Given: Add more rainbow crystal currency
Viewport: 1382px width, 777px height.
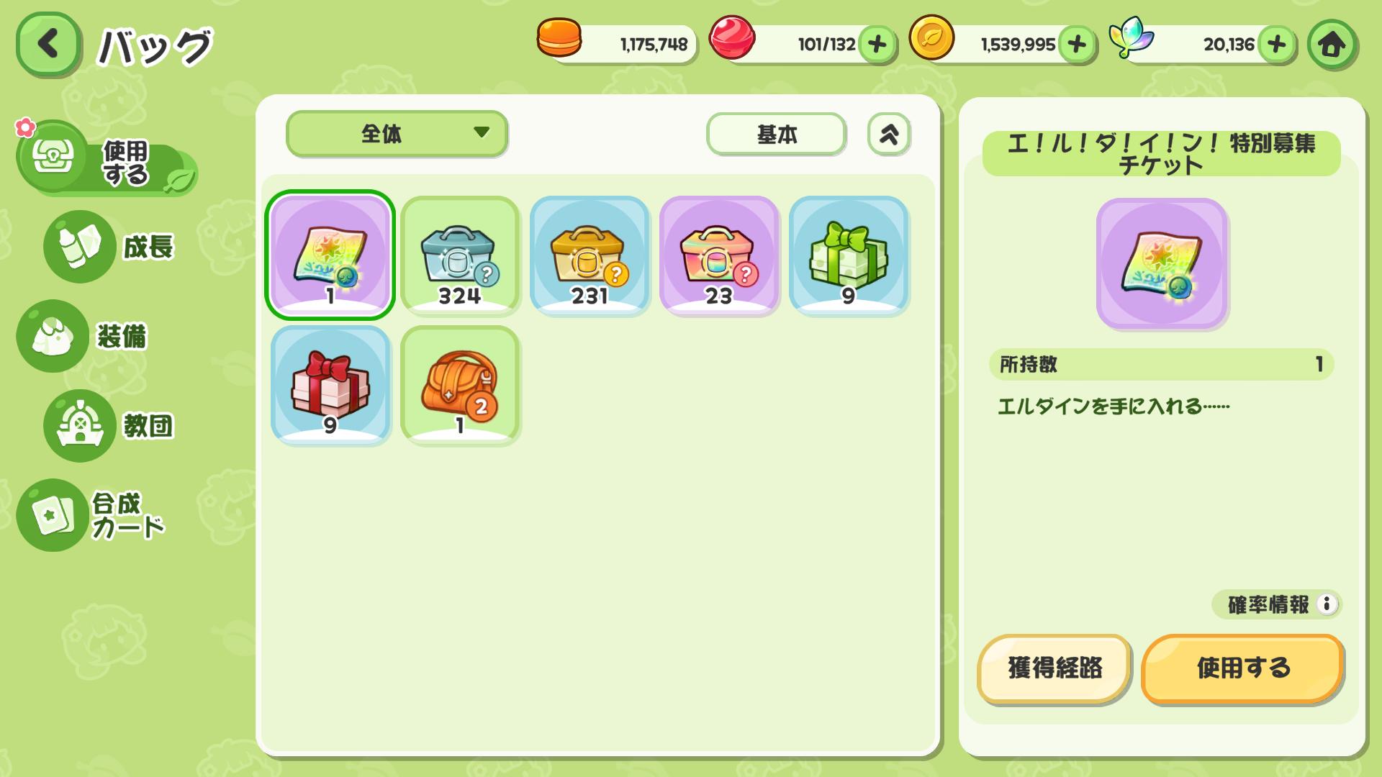Looking at the screenshot, I should (x=1277, y=45).
